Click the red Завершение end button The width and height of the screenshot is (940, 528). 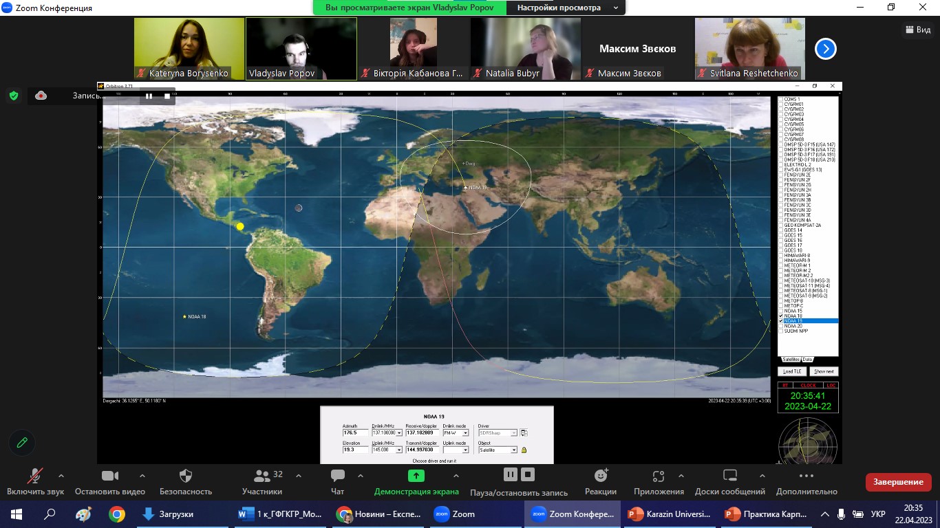(898, 482)
